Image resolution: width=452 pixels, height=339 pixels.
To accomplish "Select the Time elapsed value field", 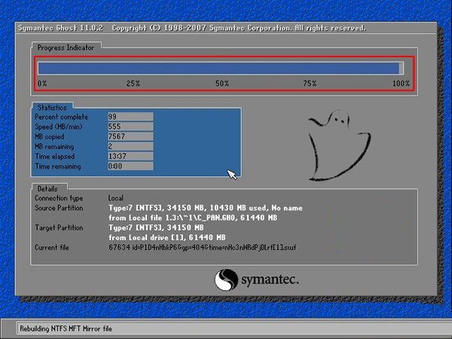I will point(131,156).
